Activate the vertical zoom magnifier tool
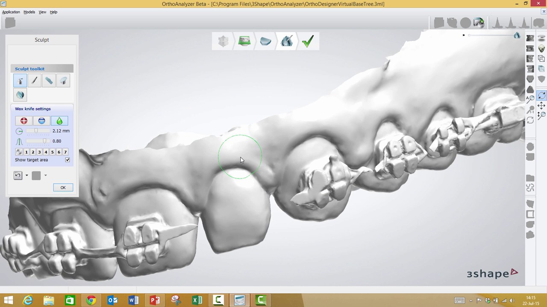Image resolution: width=547 pixels, height=307 pixels. click(541, 115)
